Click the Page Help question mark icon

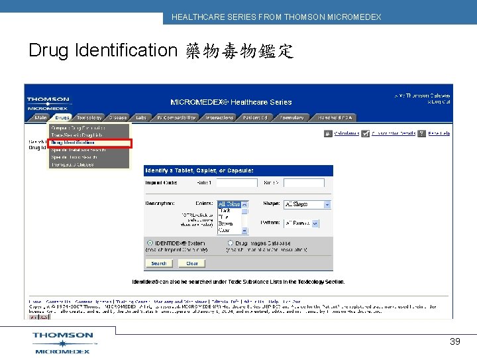(x=421, y=134)
